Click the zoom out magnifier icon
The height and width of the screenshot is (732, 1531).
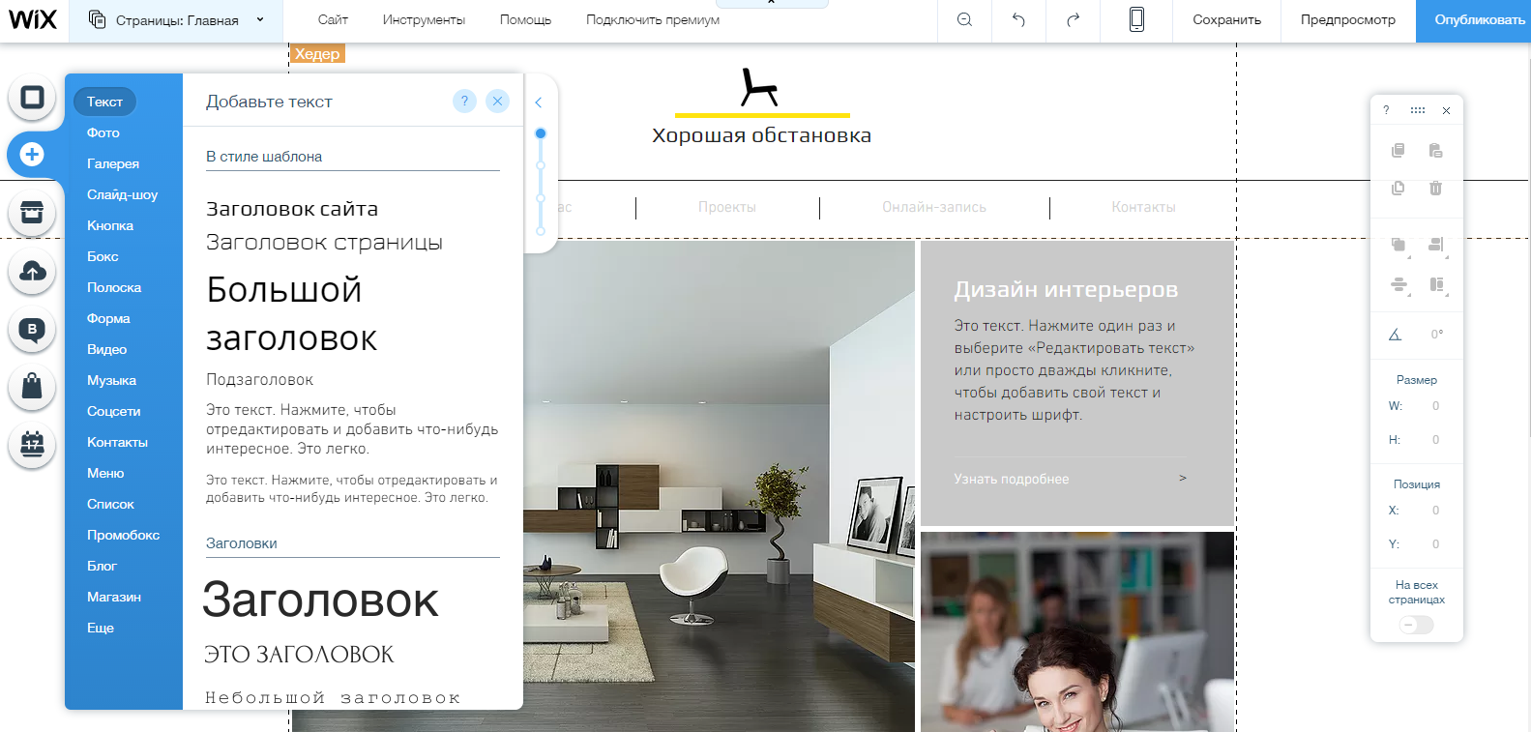point(964,19)
